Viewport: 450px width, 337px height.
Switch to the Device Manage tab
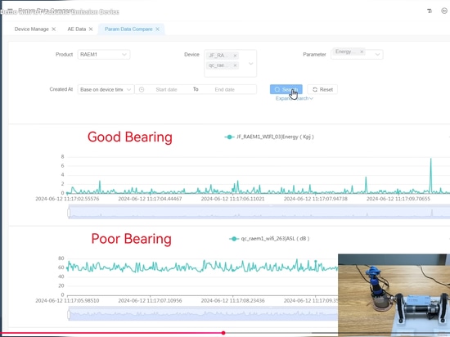(x=32, y=29)
